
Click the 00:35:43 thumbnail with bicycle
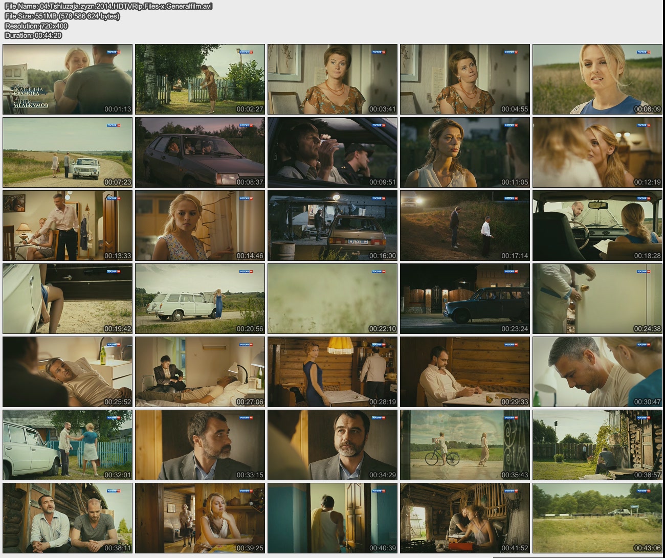(464, 445)
